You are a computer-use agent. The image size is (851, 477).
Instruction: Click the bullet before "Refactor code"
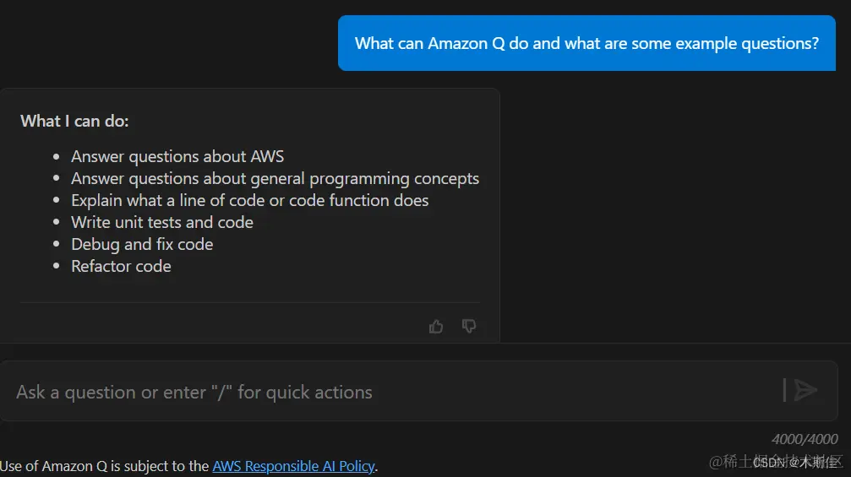click(56, 267)
